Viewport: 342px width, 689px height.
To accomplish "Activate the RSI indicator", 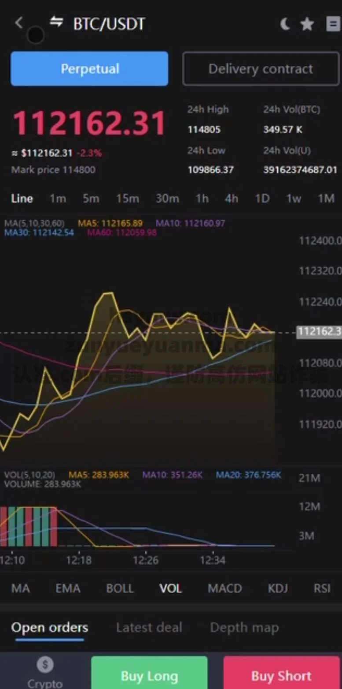I will click(322, 588).
